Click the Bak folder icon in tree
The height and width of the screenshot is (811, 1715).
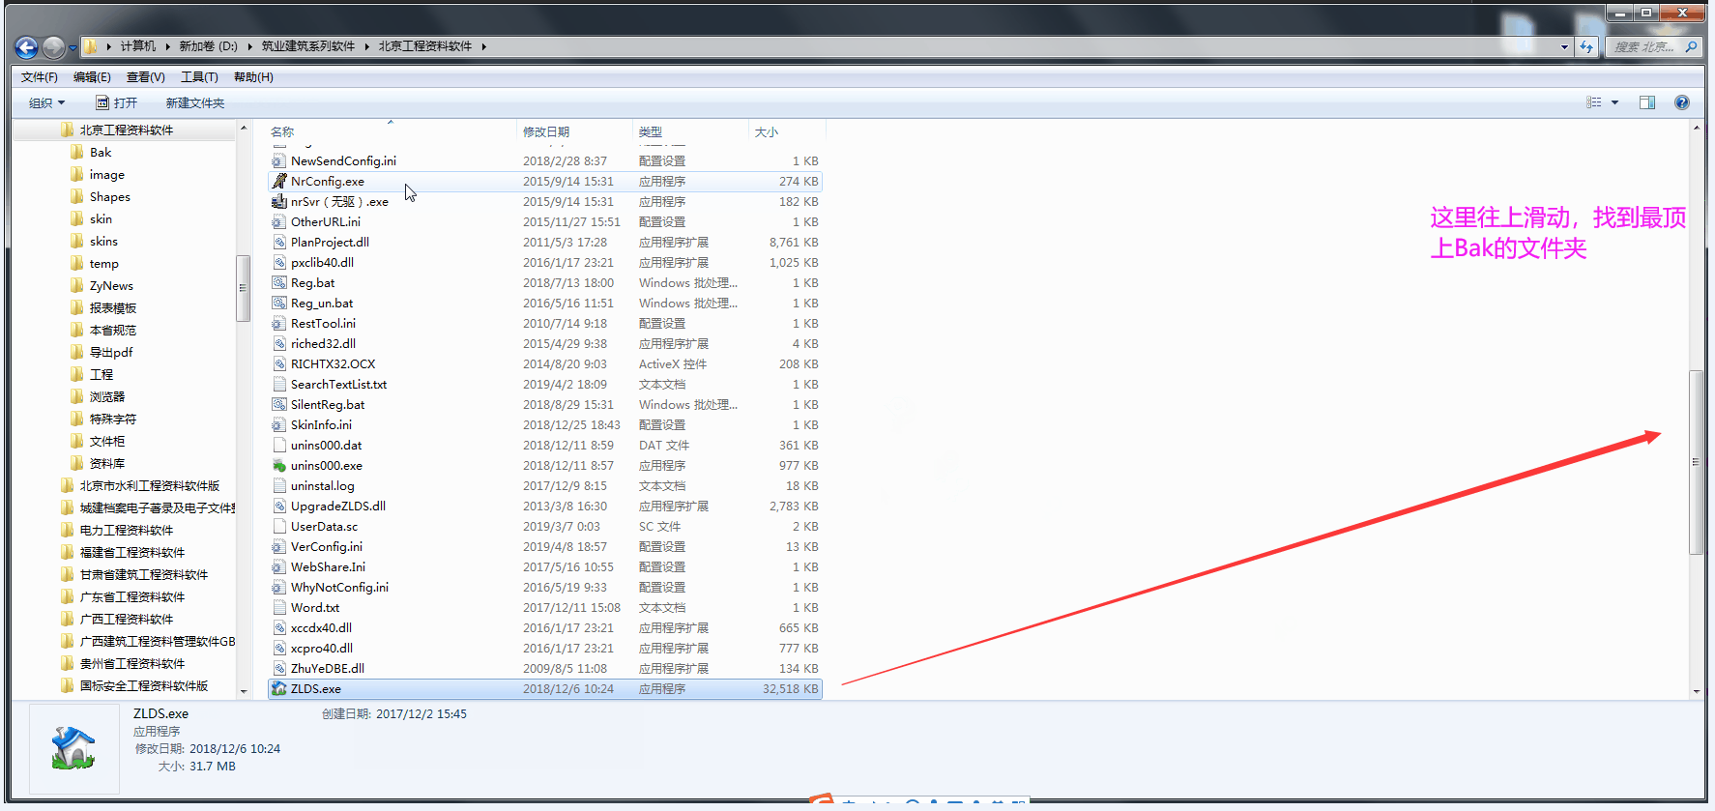click(x=77, y=153)
